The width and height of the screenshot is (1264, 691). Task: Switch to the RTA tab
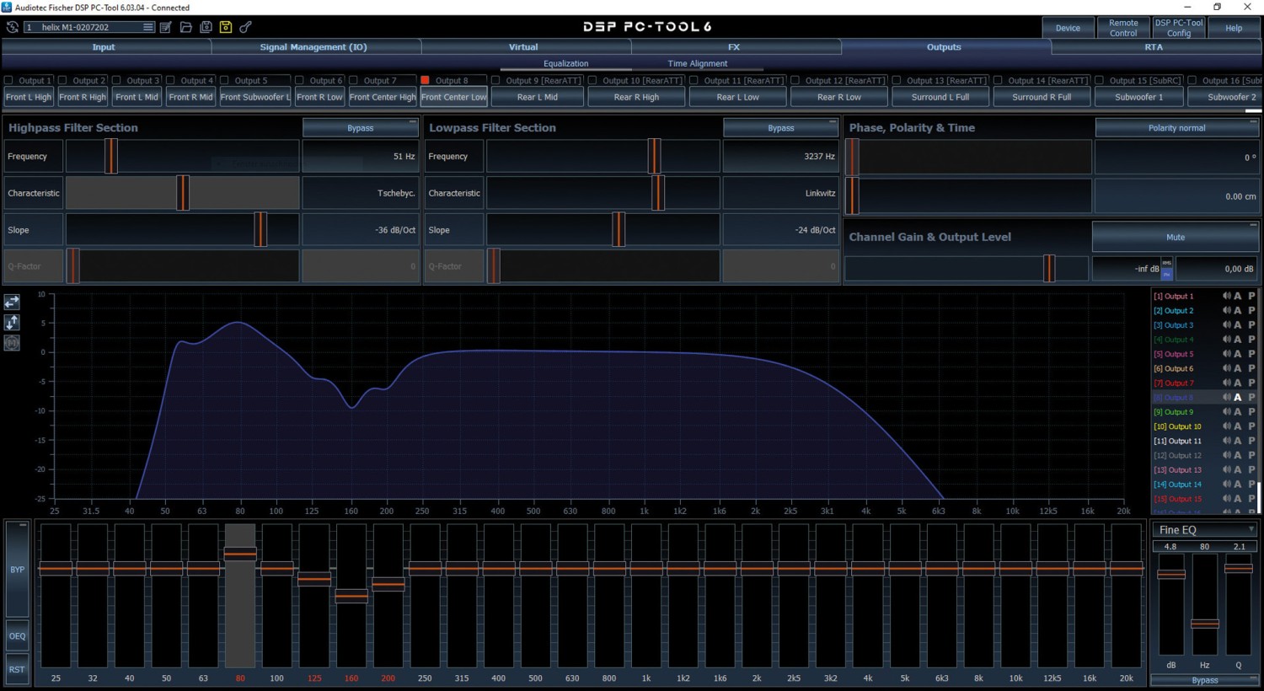pyautogui.click(x=1154, y=47)
